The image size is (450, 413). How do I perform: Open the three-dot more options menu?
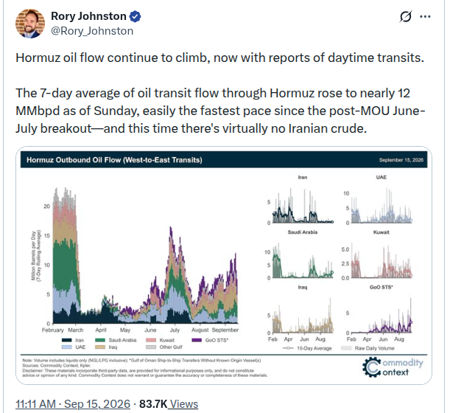tap(425, 17)
